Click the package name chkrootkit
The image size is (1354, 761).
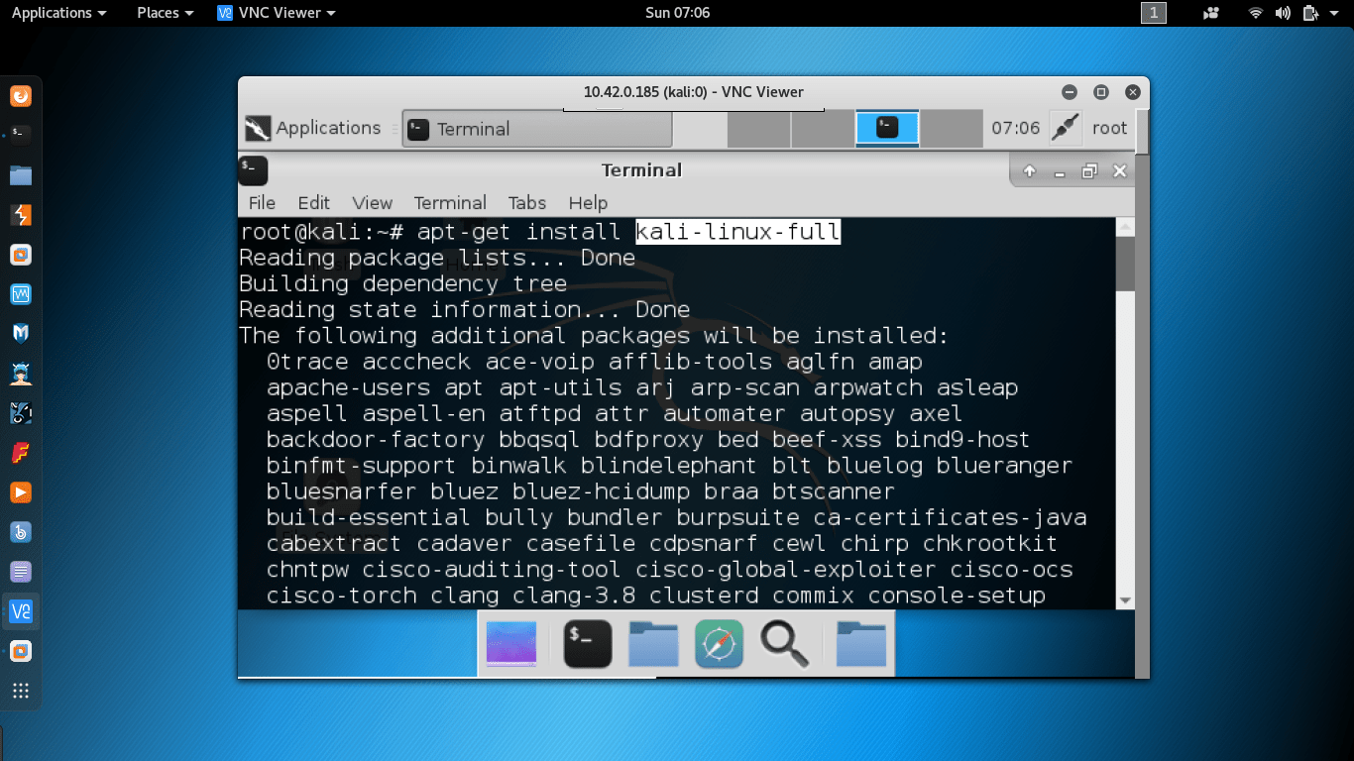(990, 543)
